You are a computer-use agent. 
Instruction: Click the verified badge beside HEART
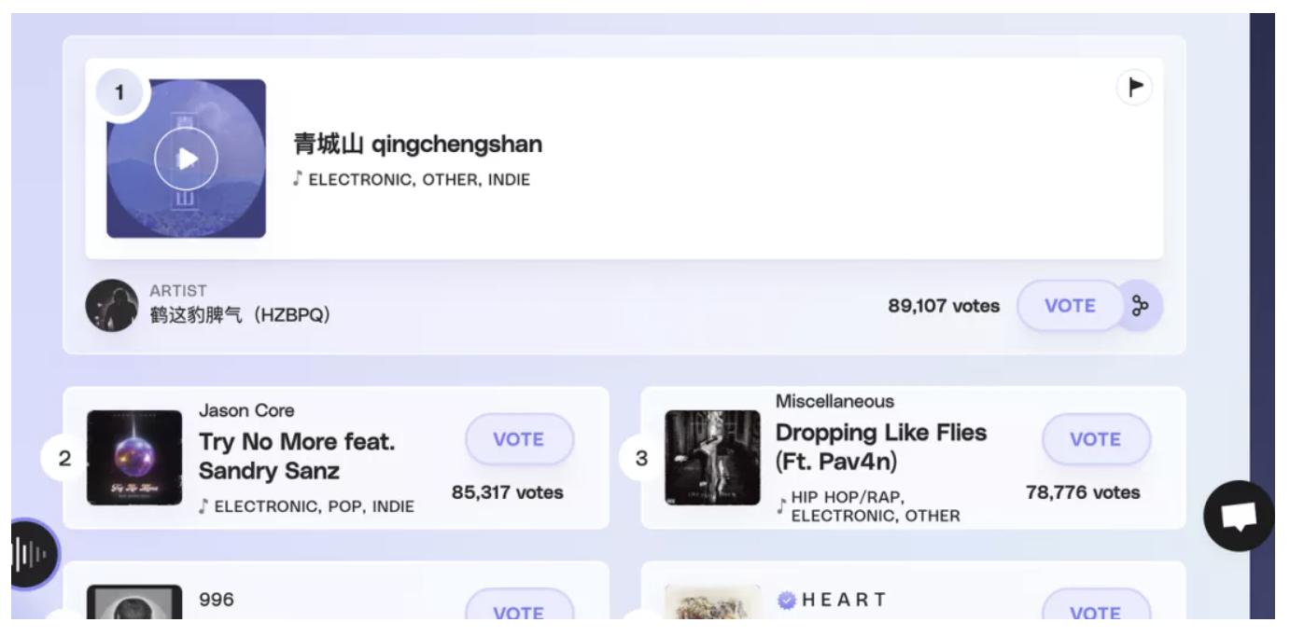[x=784, y=600]
